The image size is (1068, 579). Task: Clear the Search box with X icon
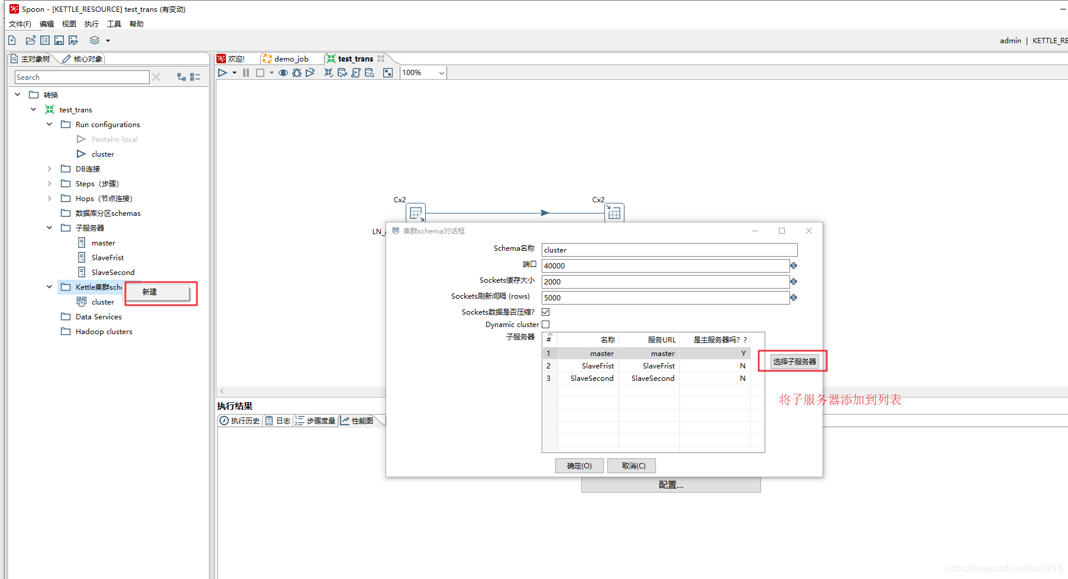tap(156, 77)
